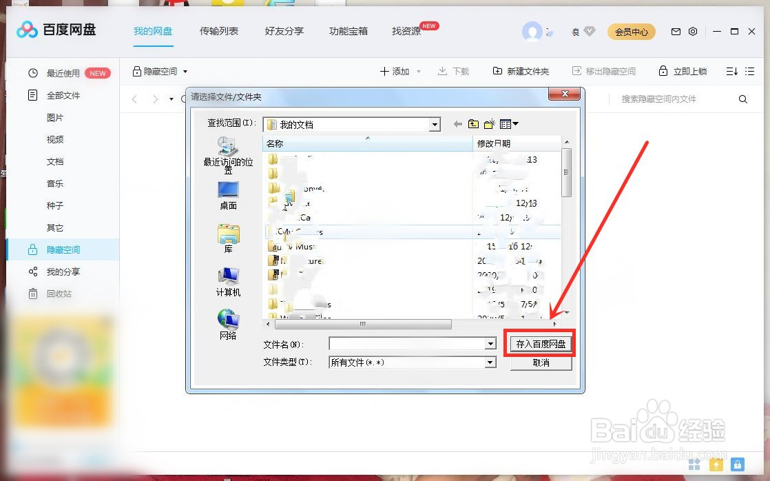Select 隐藏空间 in sidebar
The width and height of the screenshot is (770, 481).
[63, 249]
